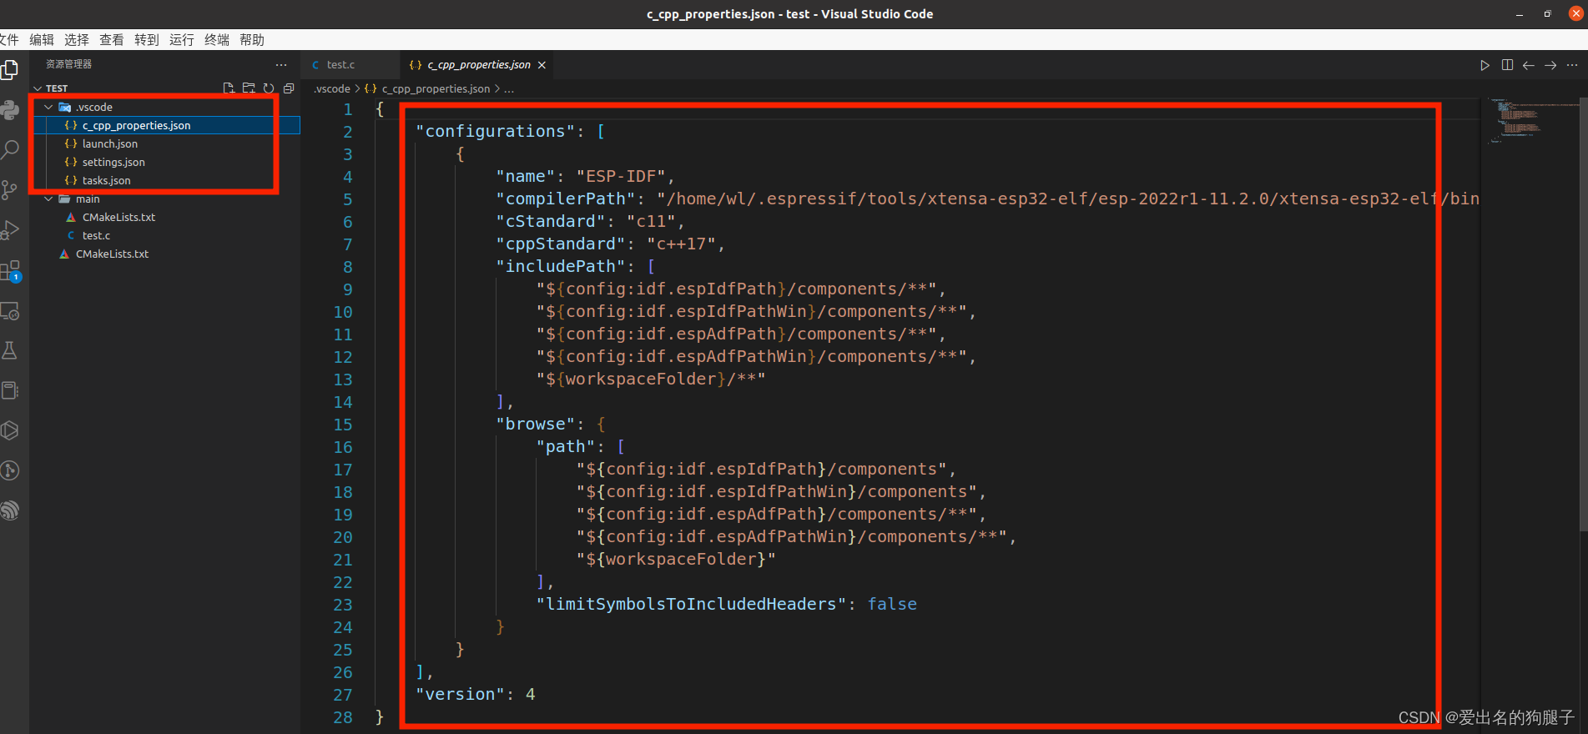This screenshot has width=1588, height=734.
Task: Click the hexagon icon in activity bar
Action: 9,430
